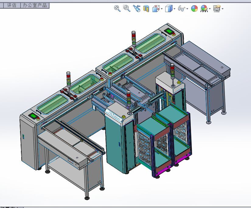The image size is (251, 208).
Task: Click the Hide/Show Items glasses icon
Action: point(182,8)
